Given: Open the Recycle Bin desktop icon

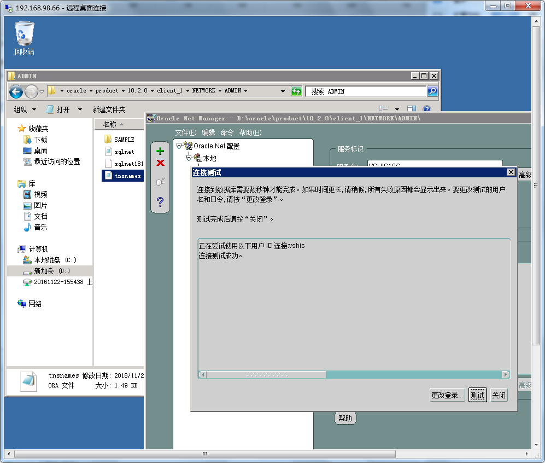Looking at the screenshot, I should [x=25, y=38].
